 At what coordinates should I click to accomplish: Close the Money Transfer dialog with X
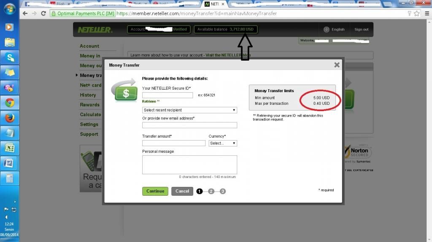click(337, 65)
